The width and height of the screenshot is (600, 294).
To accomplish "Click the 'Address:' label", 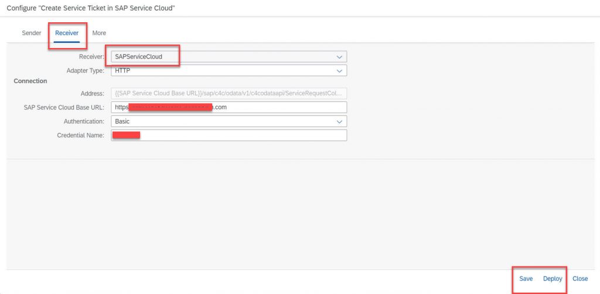I will pos(92,93).
